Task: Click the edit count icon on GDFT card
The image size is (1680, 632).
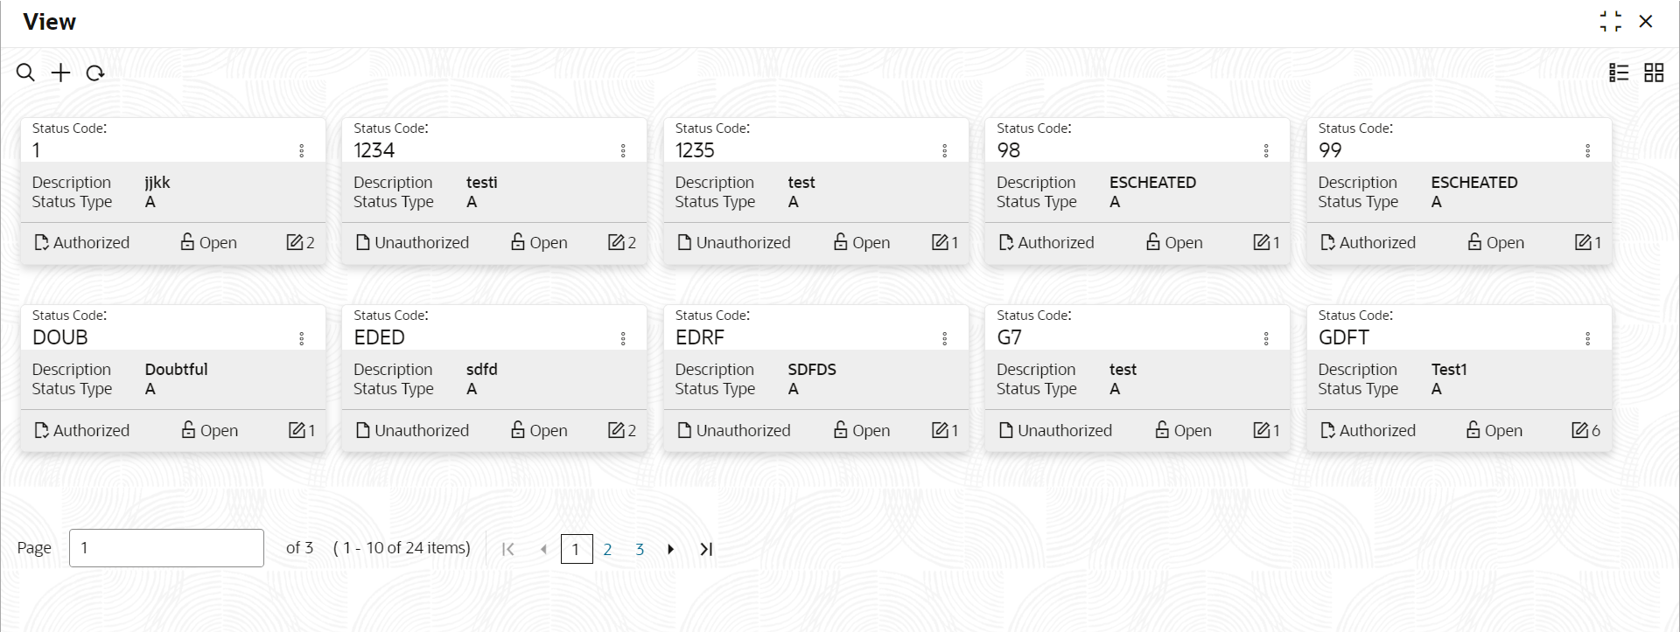Action: pyautogui.click(x=1580, y=430)
